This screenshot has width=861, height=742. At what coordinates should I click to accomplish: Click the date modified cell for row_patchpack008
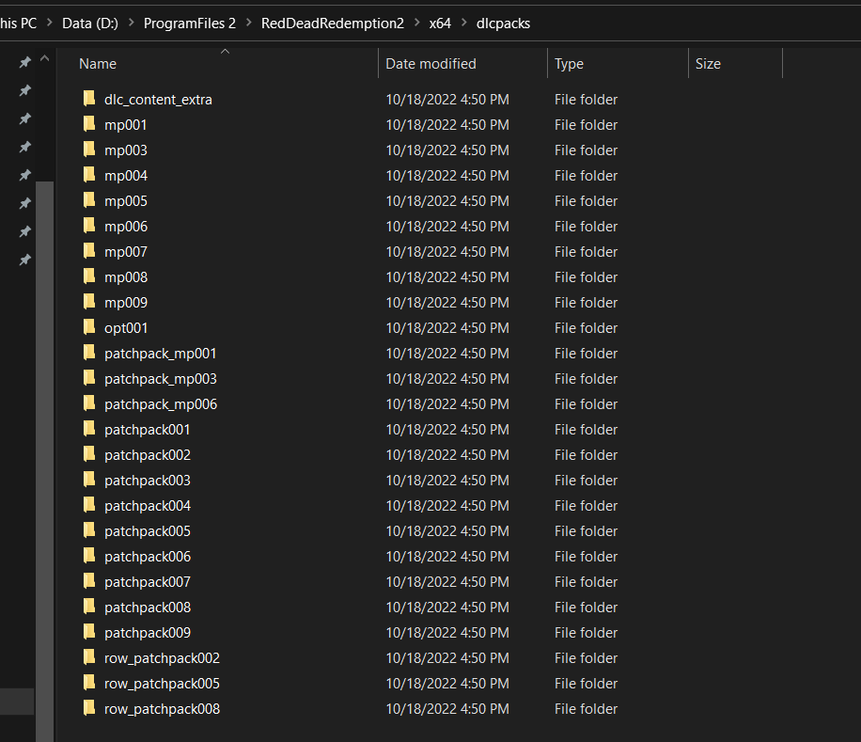447,708
